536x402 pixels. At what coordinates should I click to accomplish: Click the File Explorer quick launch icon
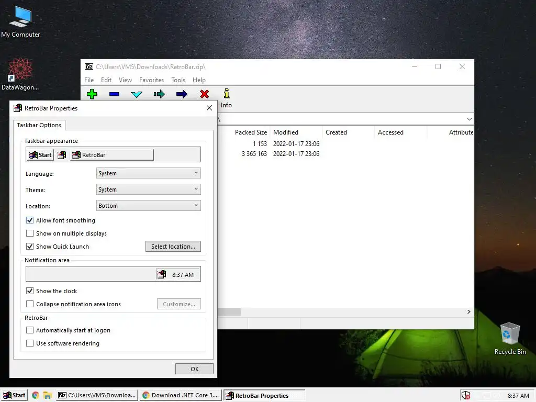click(47, 395)
